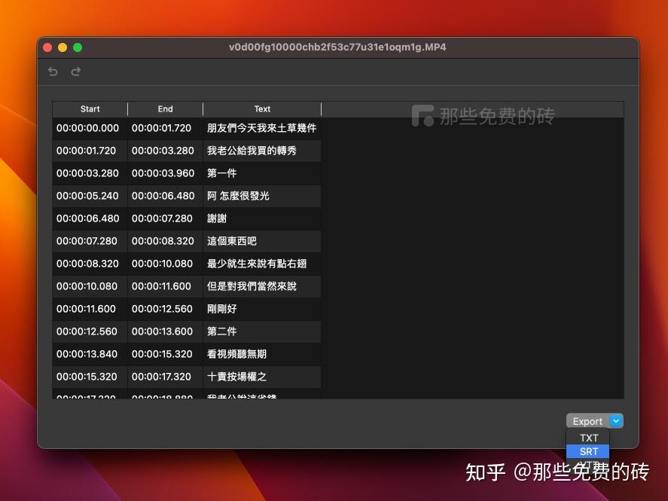Click the green zoom window control

[x=78, y=47]
